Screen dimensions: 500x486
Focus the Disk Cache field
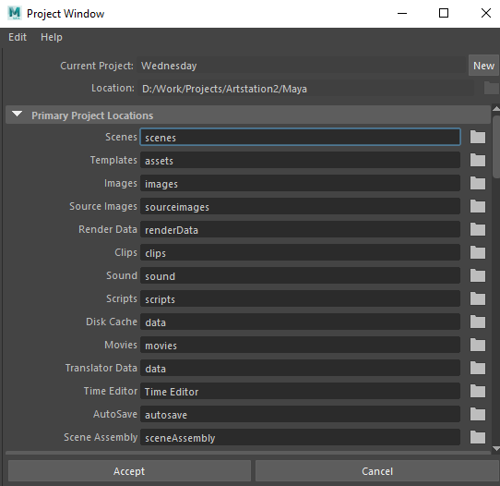click(300, 322)
